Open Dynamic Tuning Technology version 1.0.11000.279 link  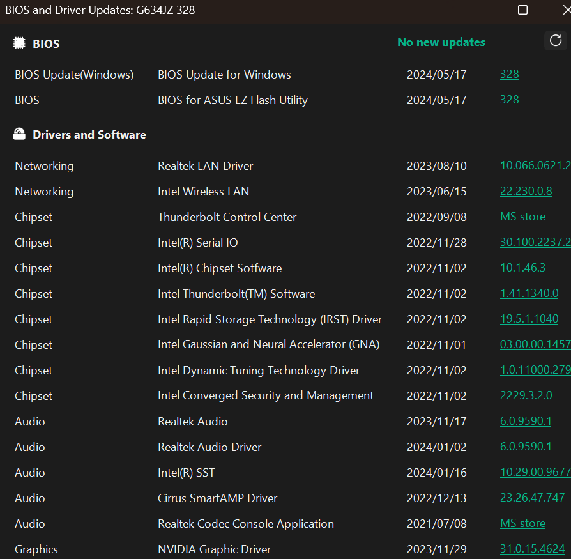[x=535, y=370]
